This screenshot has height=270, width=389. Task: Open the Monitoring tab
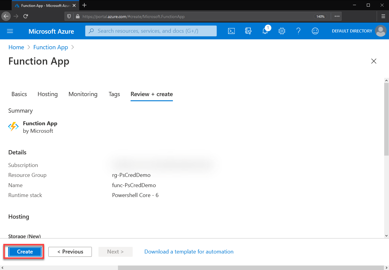(83, 94)
